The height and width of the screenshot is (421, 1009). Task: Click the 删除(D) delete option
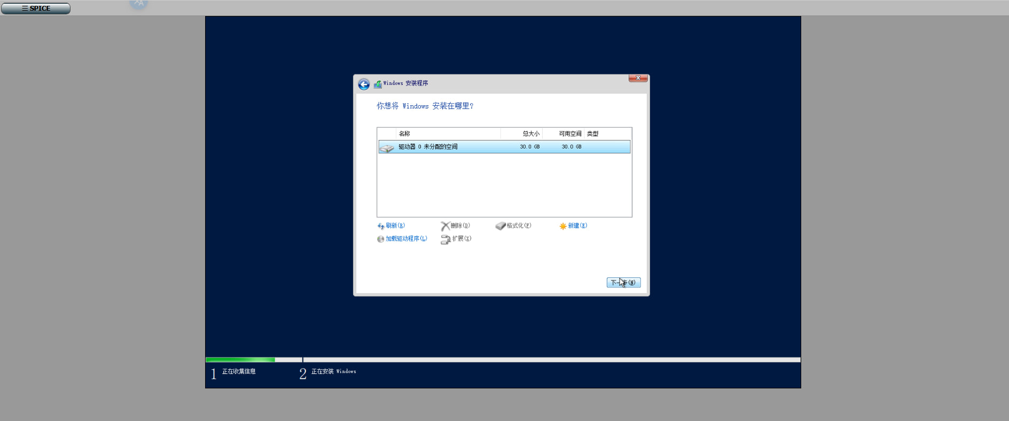point(456,226)
